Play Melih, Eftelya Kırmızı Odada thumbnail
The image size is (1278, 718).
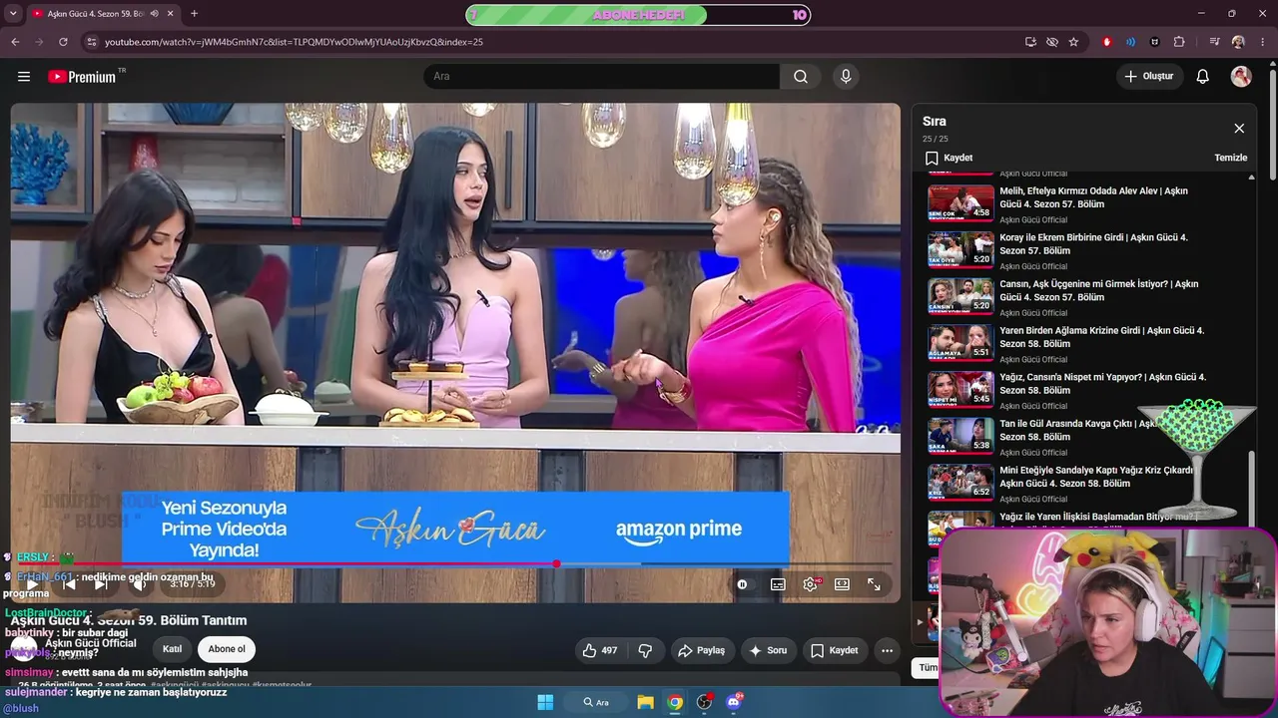click(960, 203)
